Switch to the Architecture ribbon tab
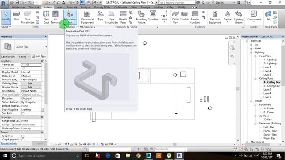The image size is (285, 160). (18, 7)
